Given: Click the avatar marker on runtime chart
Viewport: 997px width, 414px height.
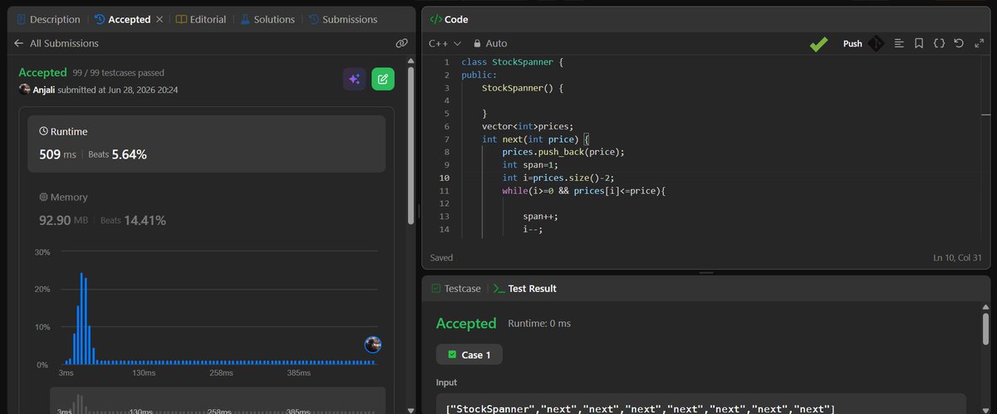Looking at the screenshot, I should pyautogui.click(x=373, y=345).
